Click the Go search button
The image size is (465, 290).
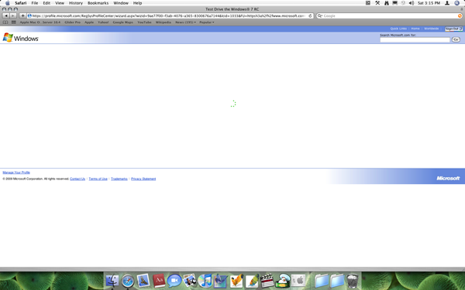tap(456, 39)
